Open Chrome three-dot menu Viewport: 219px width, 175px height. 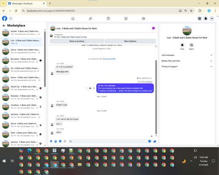[x=215, y=11]
